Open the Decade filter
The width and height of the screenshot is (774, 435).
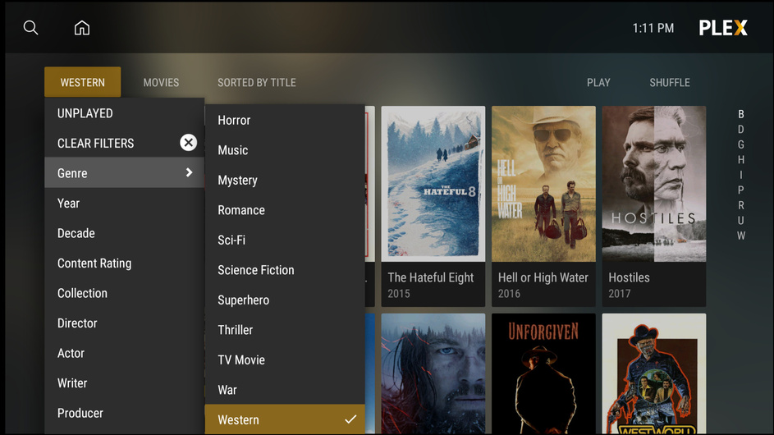pyautogui.click(x=125, y=233)
